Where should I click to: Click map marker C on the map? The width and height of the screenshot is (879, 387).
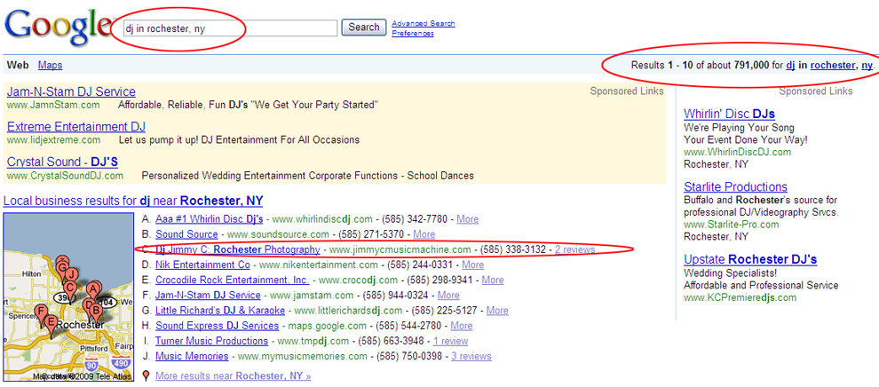click(70, 287)
